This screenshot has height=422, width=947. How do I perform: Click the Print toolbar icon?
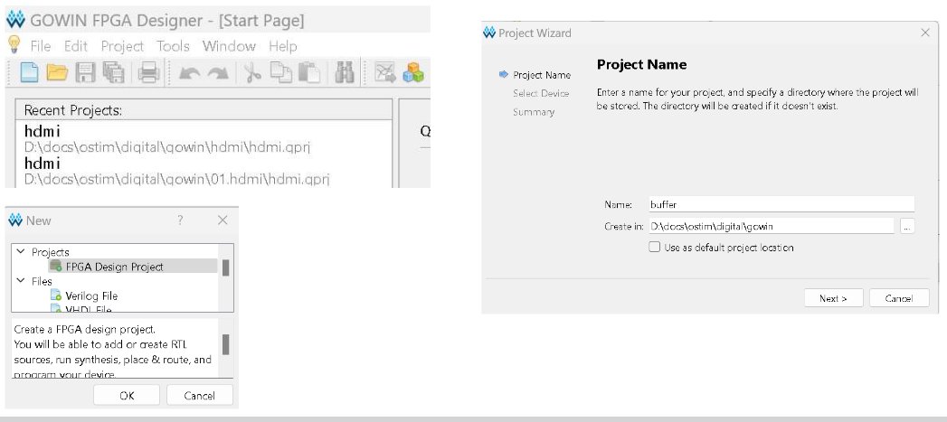pos(148,73)
